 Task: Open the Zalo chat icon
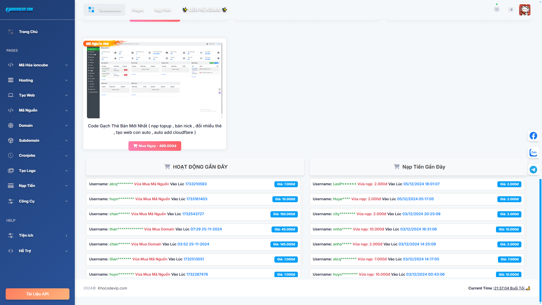point(533,152)
